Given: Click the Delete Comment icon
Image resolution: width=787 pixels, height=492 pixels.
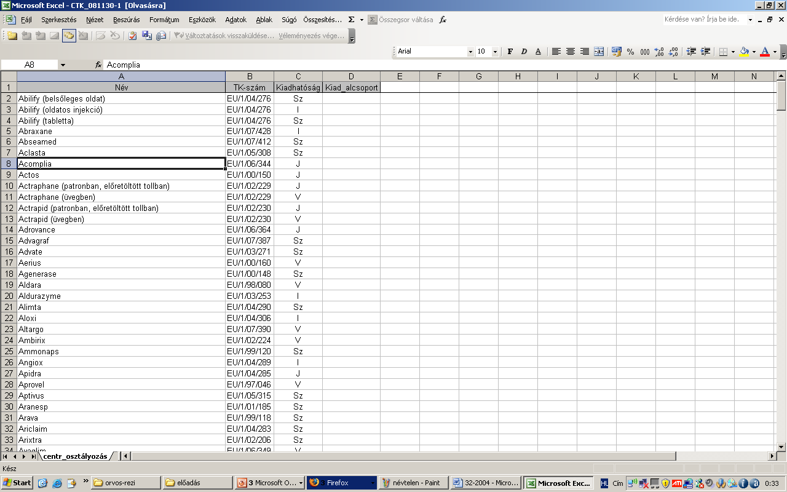Looking at the screenshot, I should 83,36.
